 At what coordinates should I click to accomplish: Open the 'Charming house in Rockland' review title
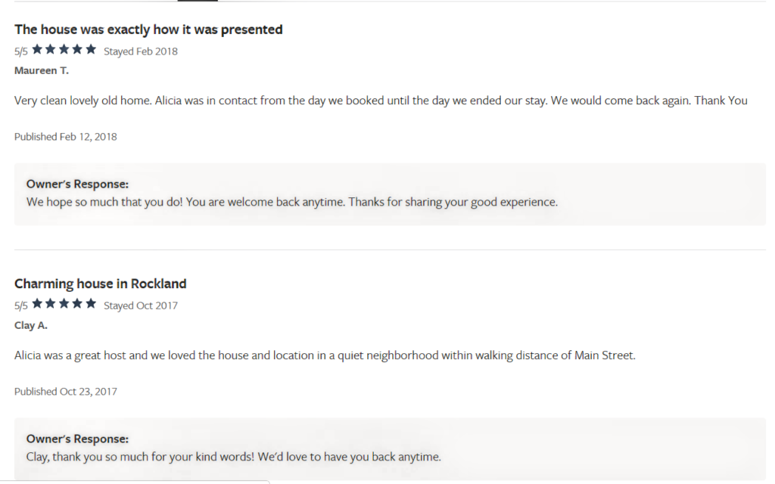101,284
